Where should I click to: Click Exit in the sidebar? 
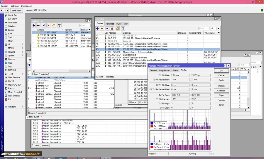coord(10,99)
